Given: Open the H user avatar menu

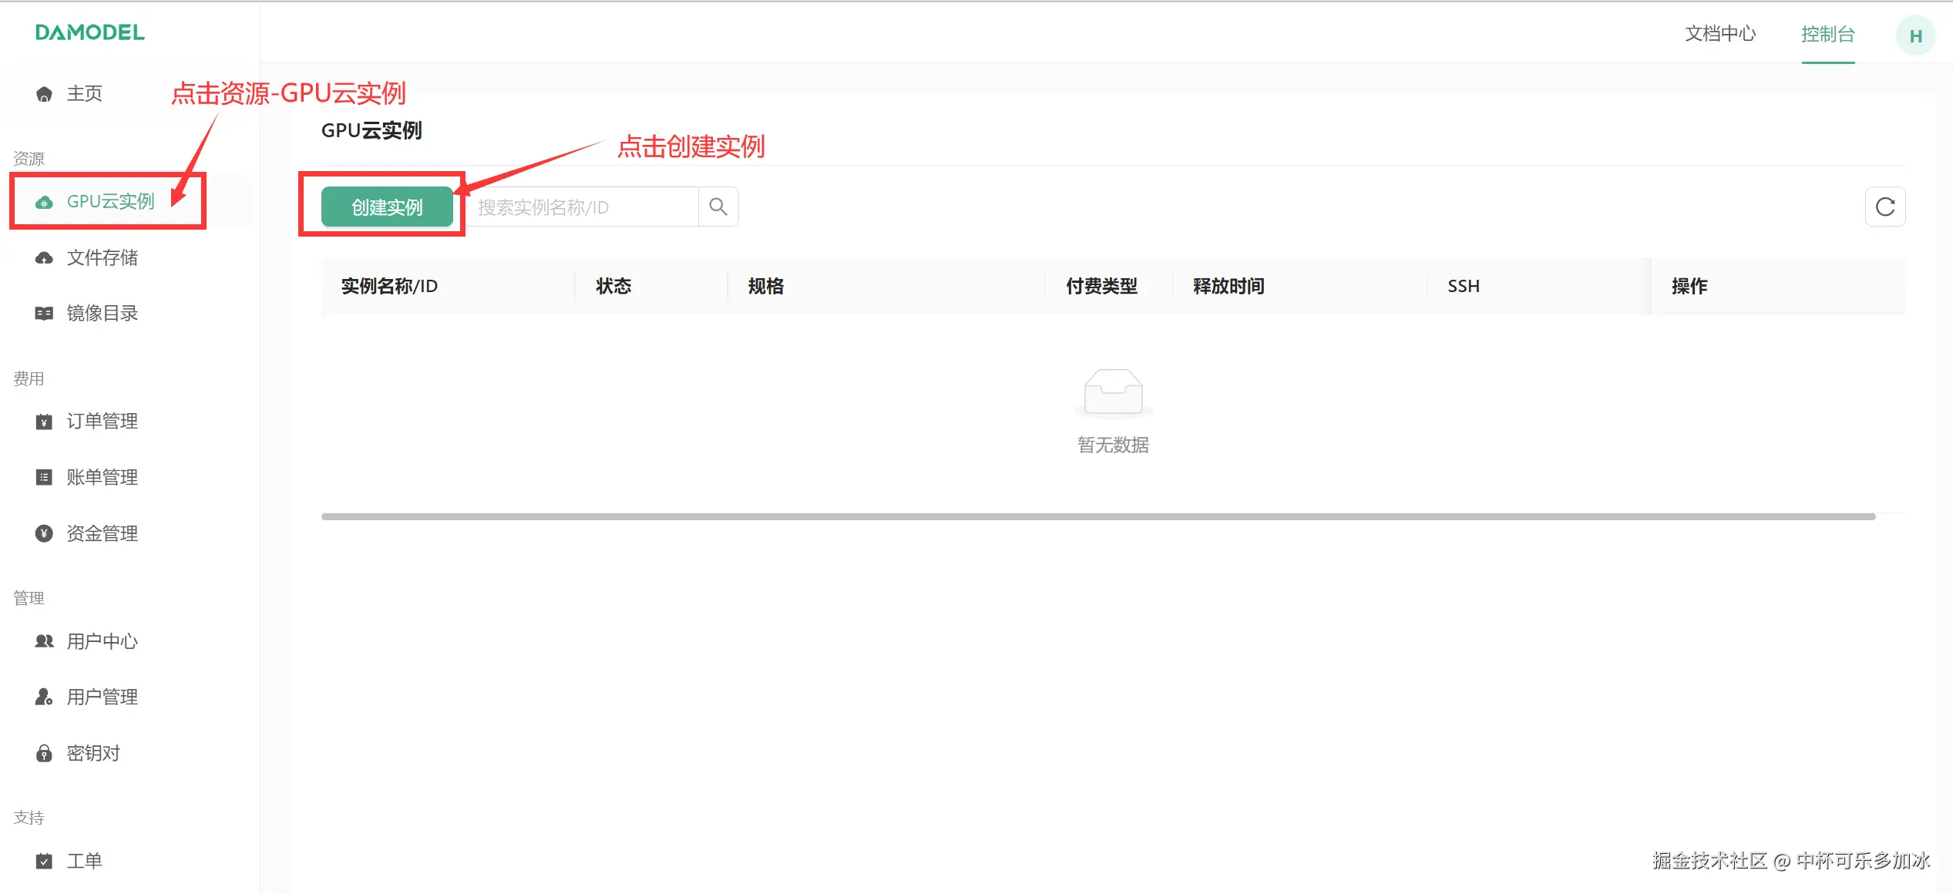Looking at the screenshot, I should point(1914,35).
